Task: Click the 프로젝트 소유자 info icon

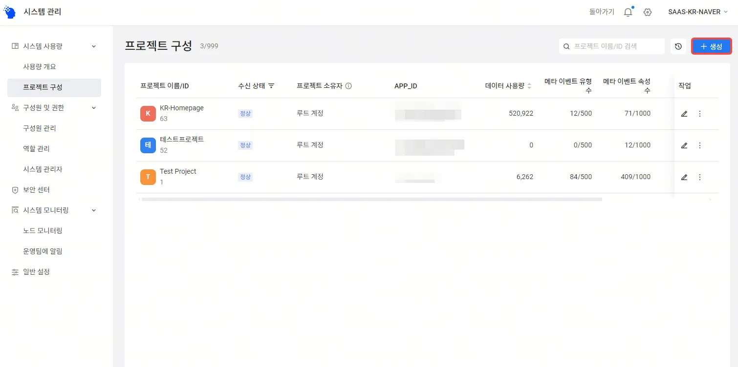Action: (348, 86)
